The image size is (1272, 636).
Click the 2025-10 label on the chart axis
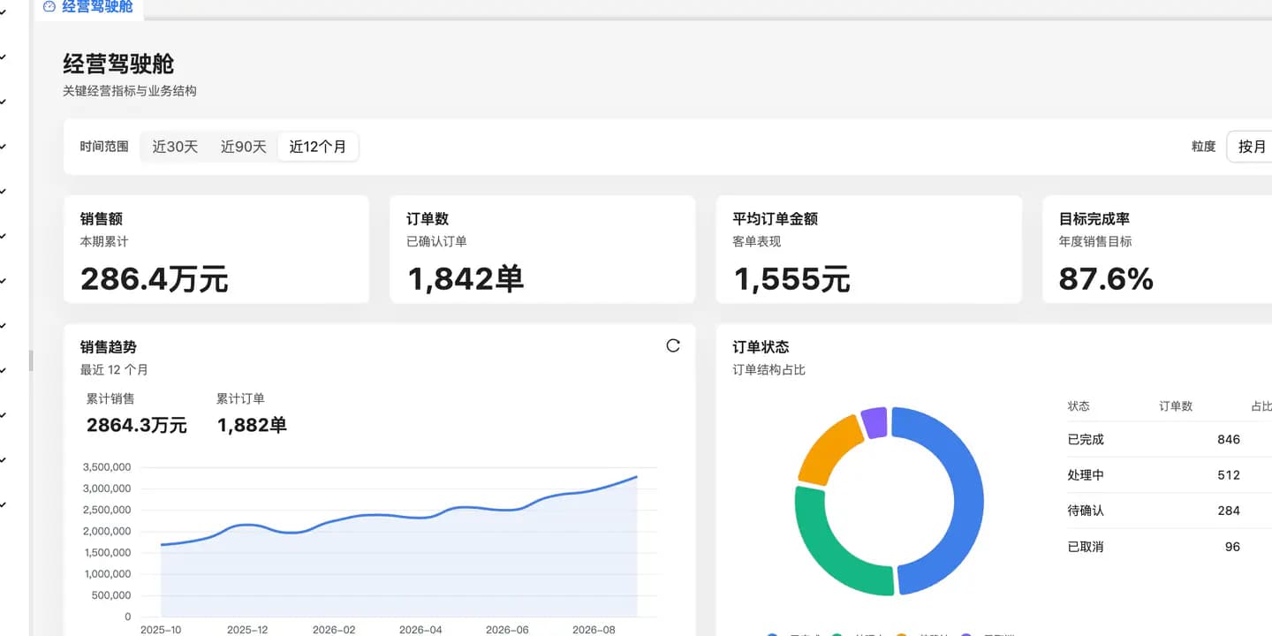(x=162, y=630)
